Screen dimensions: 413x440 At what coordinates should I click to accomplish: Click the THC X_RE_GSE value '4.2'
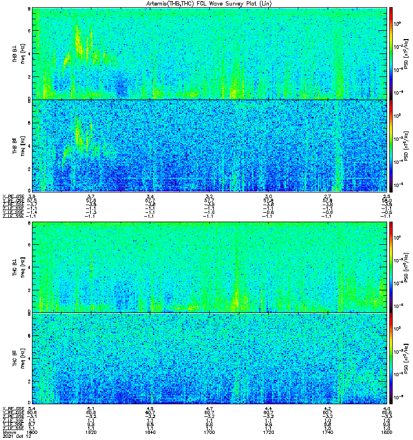point(328,409)
